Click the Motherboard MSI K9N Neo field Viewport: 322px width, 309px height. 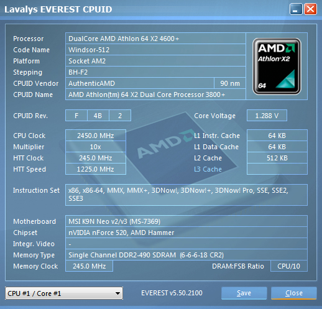pyautogui.click(x=186, y=221)
